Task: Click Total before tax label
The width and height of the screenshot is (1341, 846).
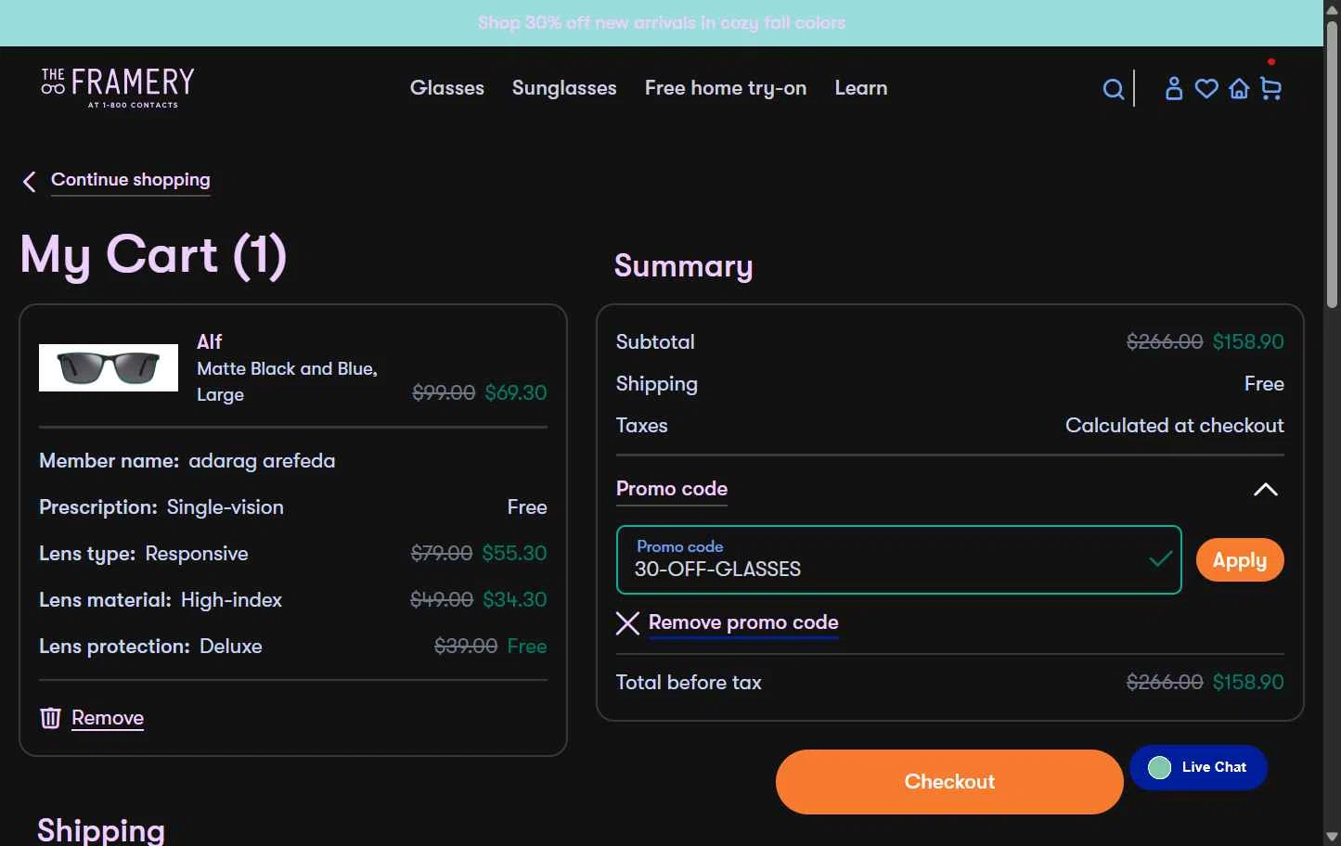Action: [689, 683]
